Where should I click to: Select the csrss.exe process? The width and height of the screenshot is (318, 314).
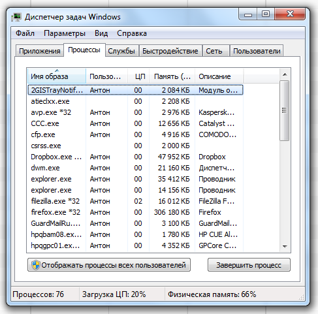click(135, 146)
